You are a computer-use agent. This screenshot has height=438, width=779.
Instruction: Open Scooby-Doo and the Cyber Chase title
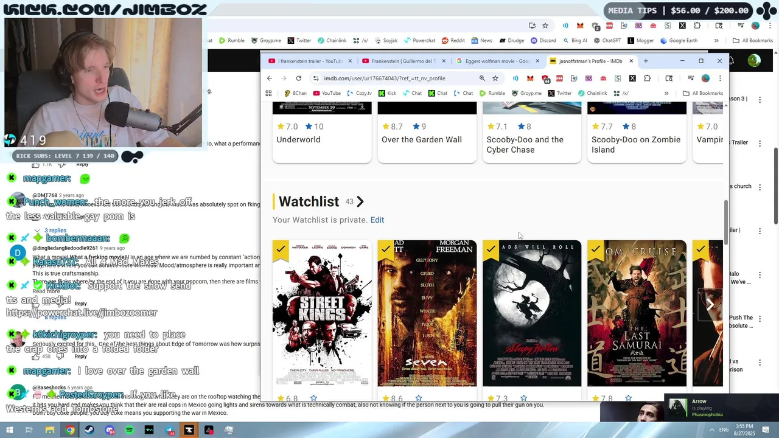(525, 144)
